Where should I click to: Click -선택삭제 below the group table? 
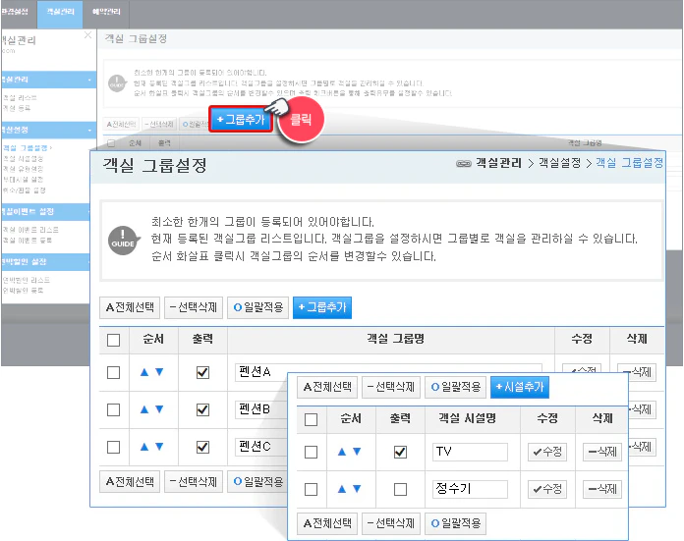tap(194, 482)
